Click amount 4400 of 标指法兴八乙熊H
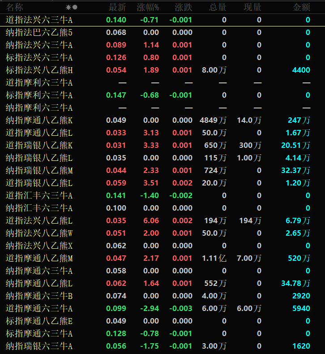 pyautogui.click(x=301, y=70)
